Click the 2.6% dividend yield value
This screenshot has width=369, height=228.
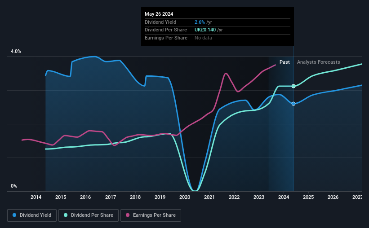click(200, 22)
